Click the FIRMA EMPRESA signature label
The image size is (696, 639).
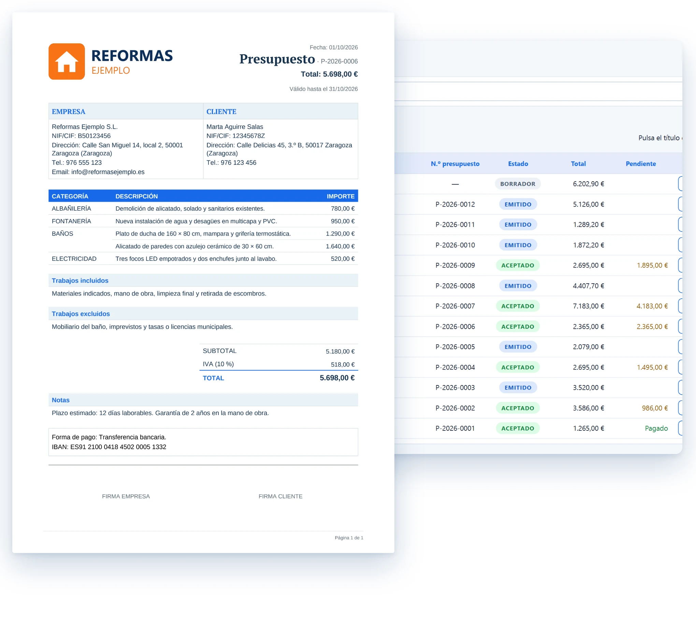pyautogui.click(x=126, y=496)
